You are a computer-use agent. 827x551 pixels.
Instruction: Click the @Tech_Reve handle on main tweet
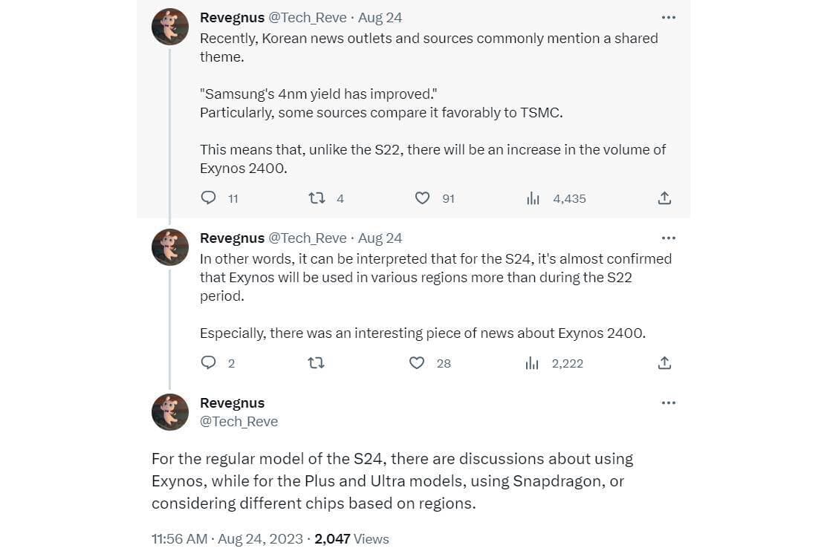239,421
